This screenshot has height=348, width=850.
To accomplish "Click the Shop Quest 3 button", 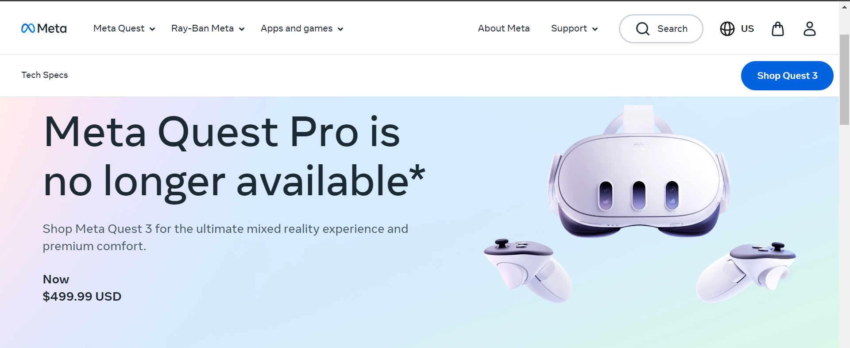I will click(787, 76).
